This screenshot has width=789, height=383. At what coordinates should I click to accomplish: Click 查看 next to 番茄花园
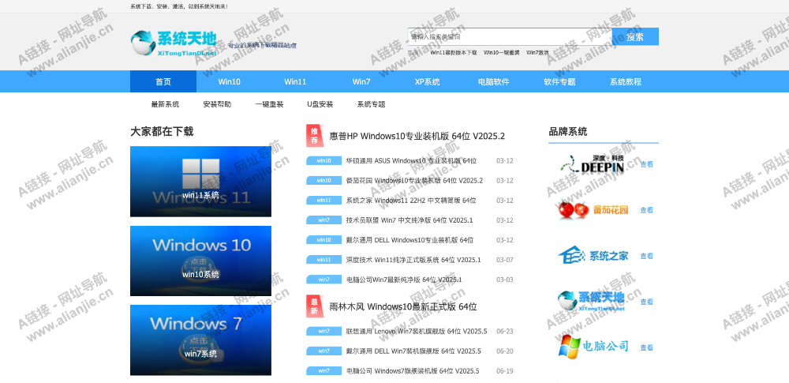pos(647,210)
